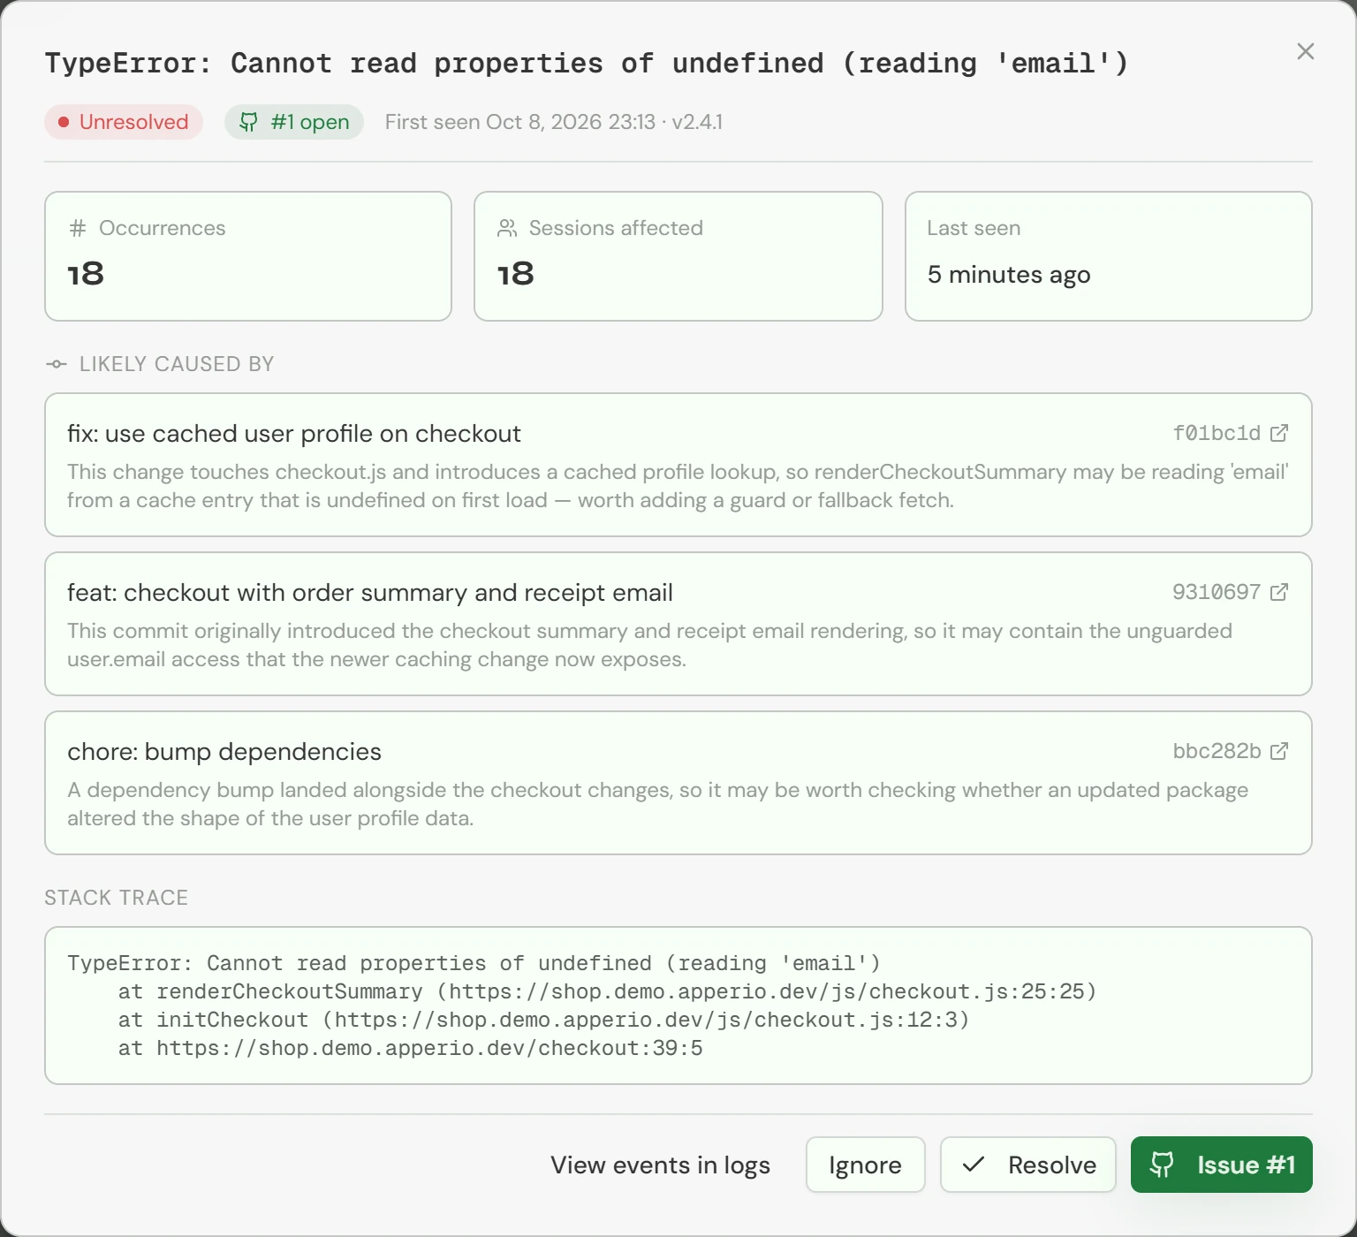Click the commit icon beside LIKELY CAUSED BY
This screenshot has height=1237, width=1357.
click(x=56, y=364)
